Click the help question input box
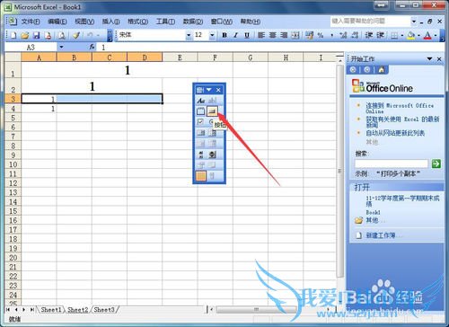Screen dimensions: 449x327 point(371,22)
